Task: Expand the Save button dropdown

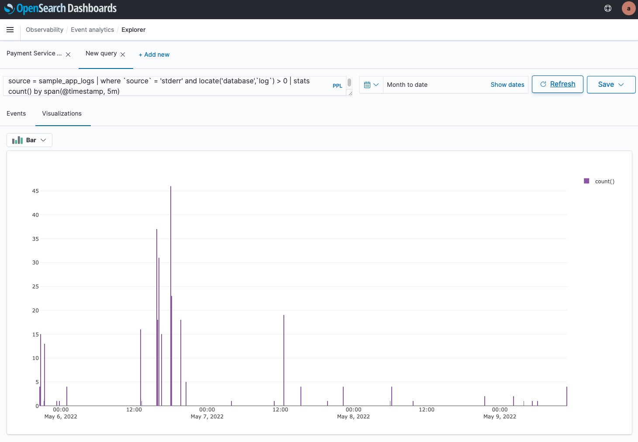Action: click(x=621, y=85)
